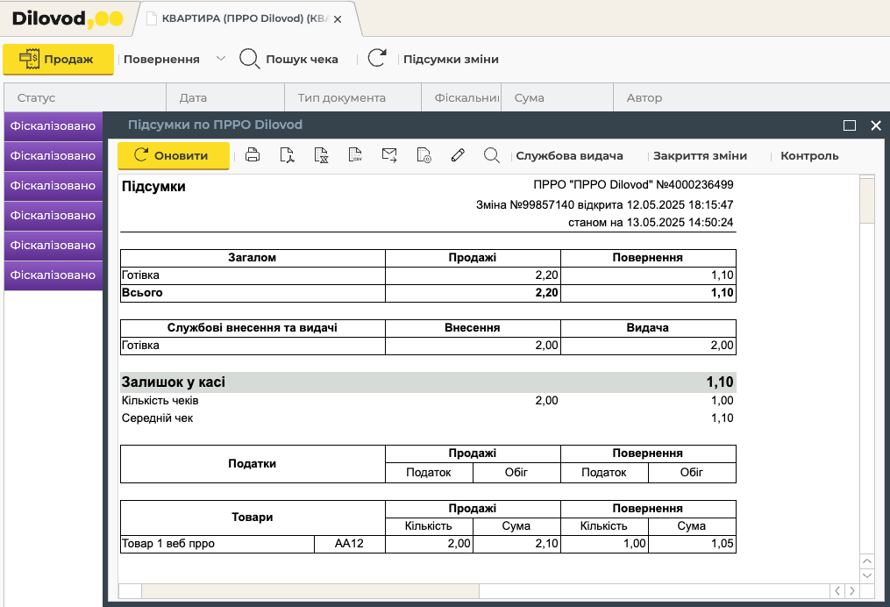This screenshot has width=890, height=607.
Task: Click the Dilovod logo
Action: (67, 18)
